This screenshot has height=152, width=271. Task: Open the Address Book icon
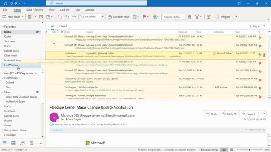click(190, 17)
